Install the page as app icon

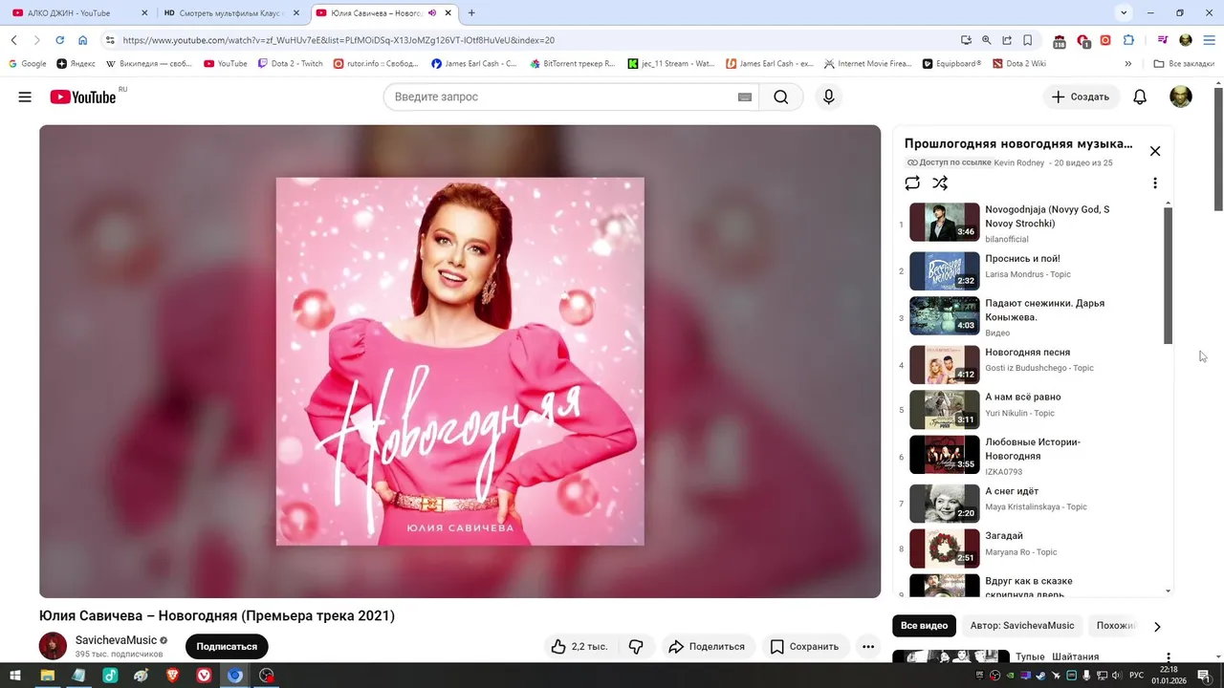pos(966,40)
